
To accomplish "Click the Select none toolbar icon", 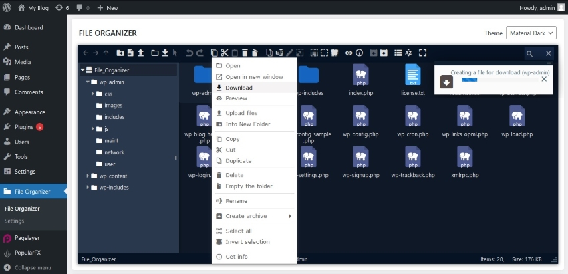I will point(324,53).
